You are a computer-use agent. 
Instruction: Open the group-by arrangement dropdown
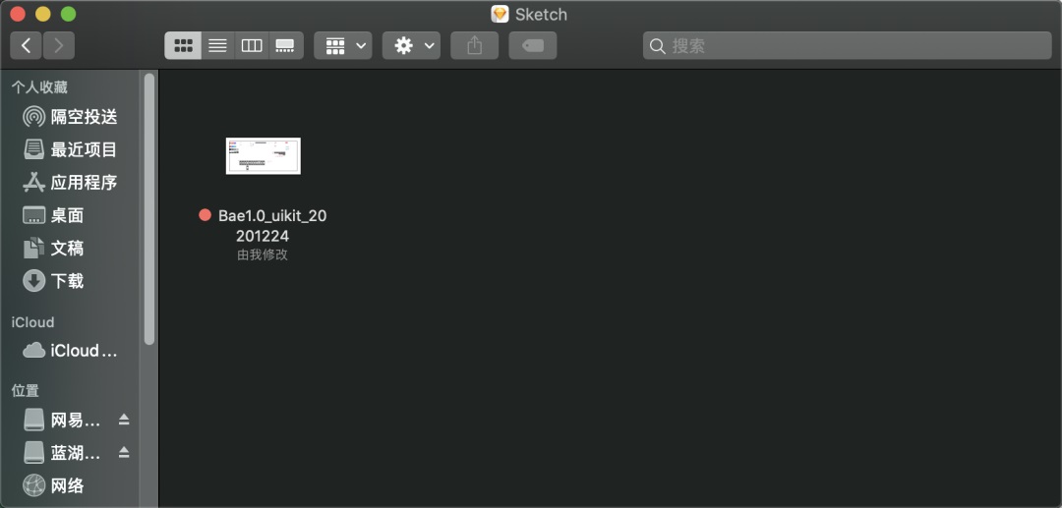343,45
